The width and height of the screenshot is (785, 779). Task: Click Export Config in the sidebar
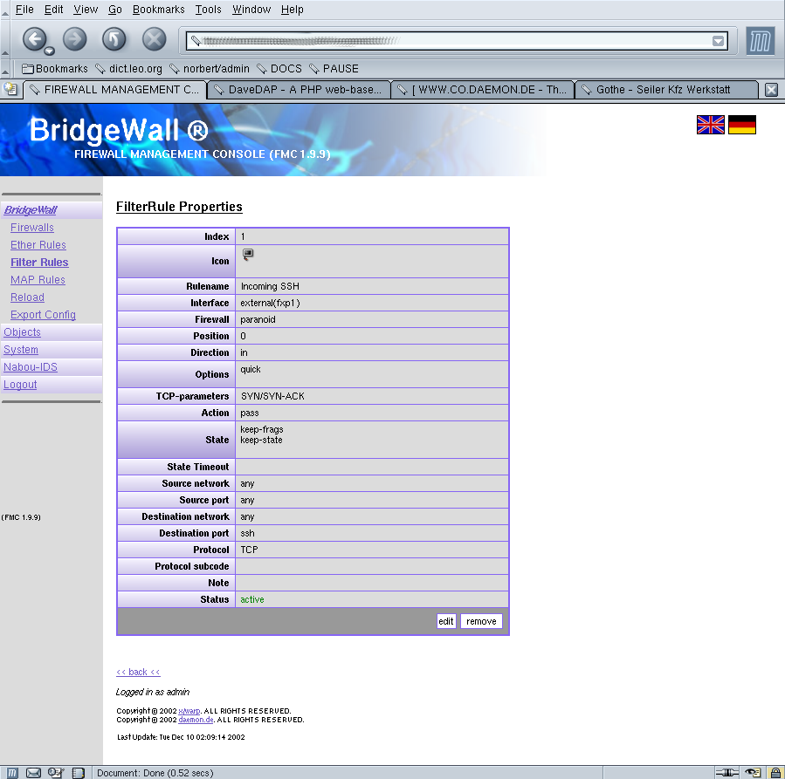coord(43,315)
